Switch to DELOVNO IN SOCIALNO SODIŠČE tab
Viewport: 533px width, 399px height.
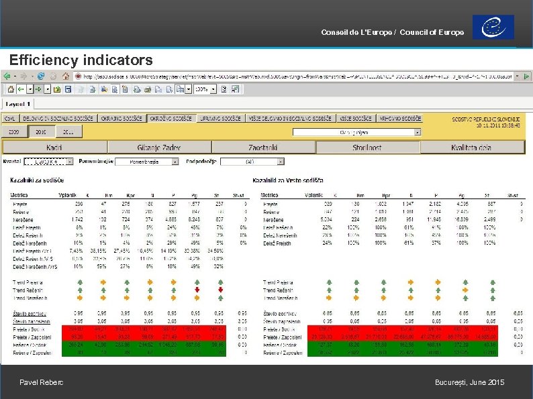click(58, 119)
